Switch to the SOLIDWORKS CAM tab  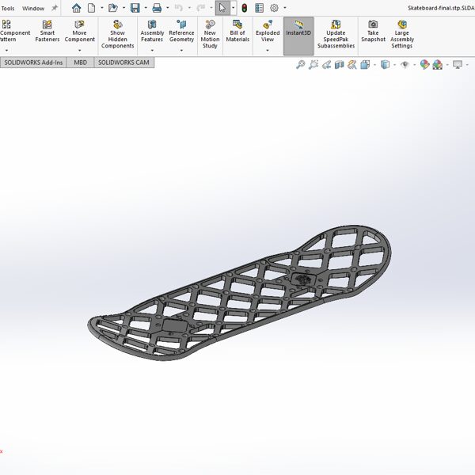122,61
